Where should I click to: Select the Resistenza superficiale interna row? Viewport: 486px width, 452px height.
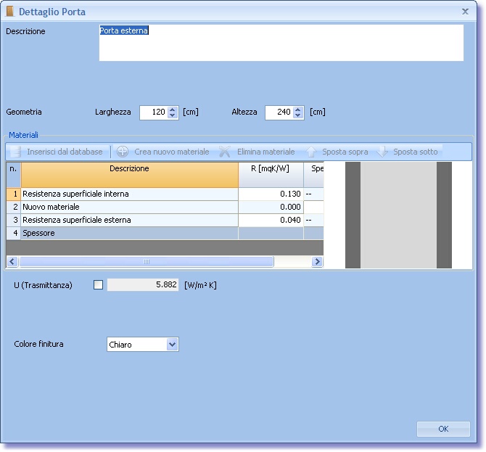pos(129,194)
